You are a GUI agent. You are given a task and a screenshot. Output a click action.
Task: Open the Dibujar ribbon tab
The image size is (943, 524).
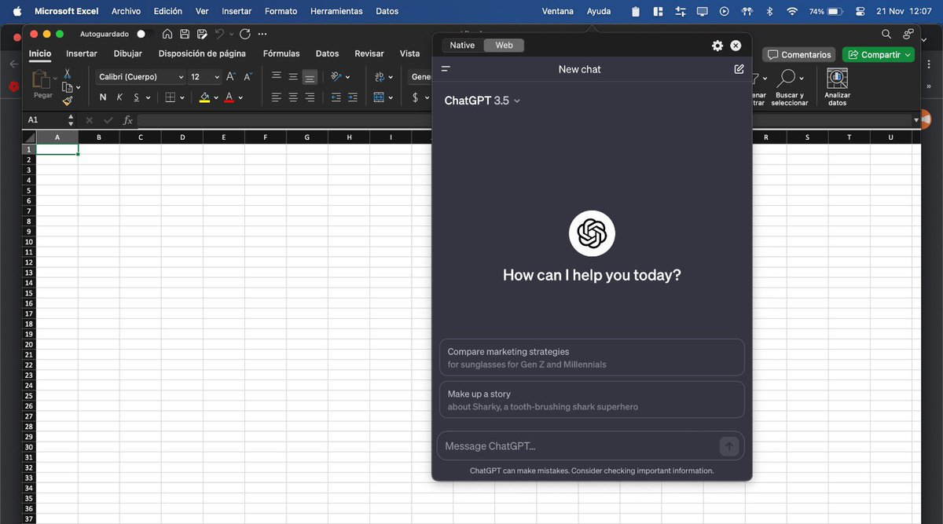[x=128, y=53]
